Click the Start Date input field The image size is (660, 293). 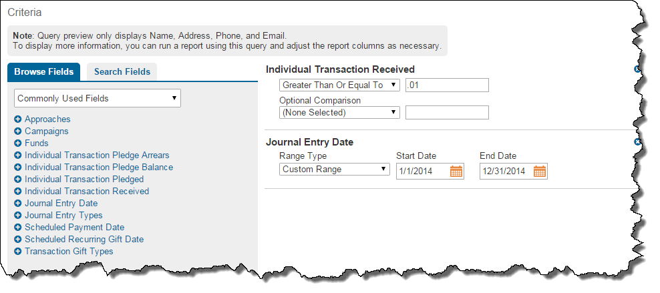tap(422, 172)
